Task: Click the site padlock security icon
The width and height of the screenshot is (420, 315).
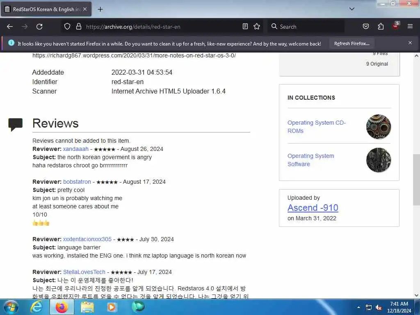Action: (78, 26)
